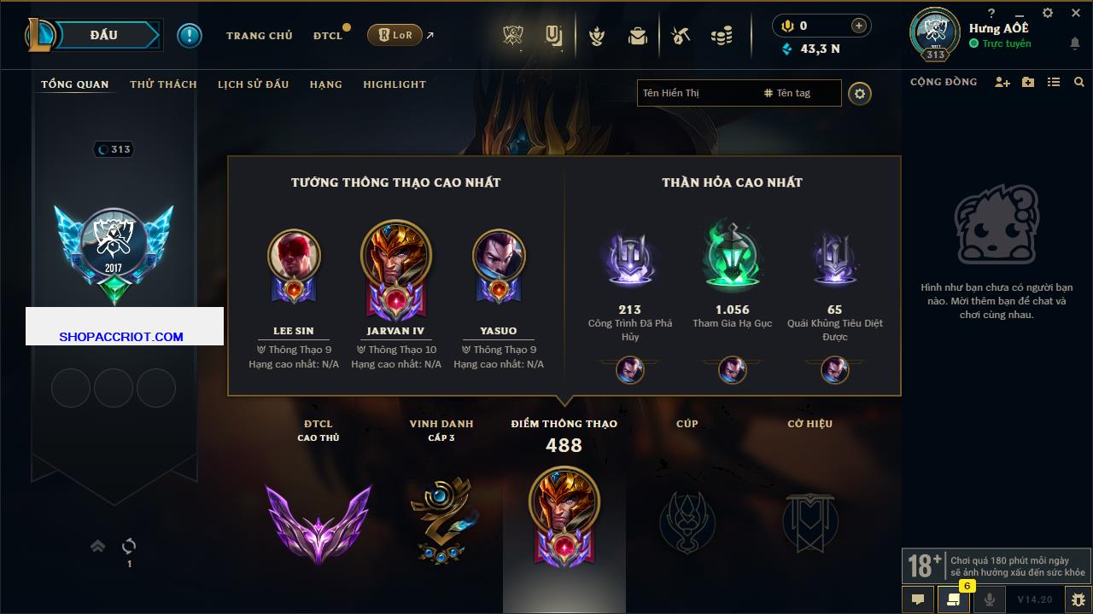Screen dimensions: 1093x614
Task: Open the bug report icon
Action: (x=1078, y=600)
